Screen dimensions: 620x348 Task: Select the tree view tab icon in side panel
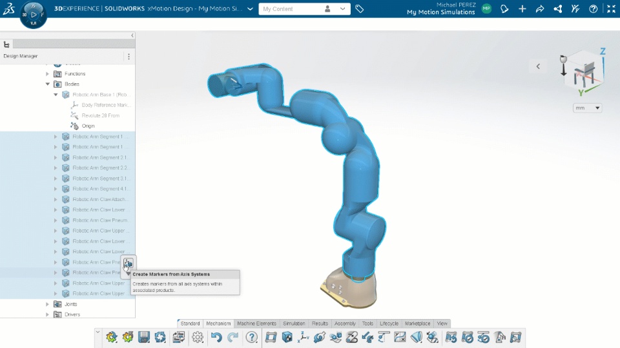click(x=6, y=44)
